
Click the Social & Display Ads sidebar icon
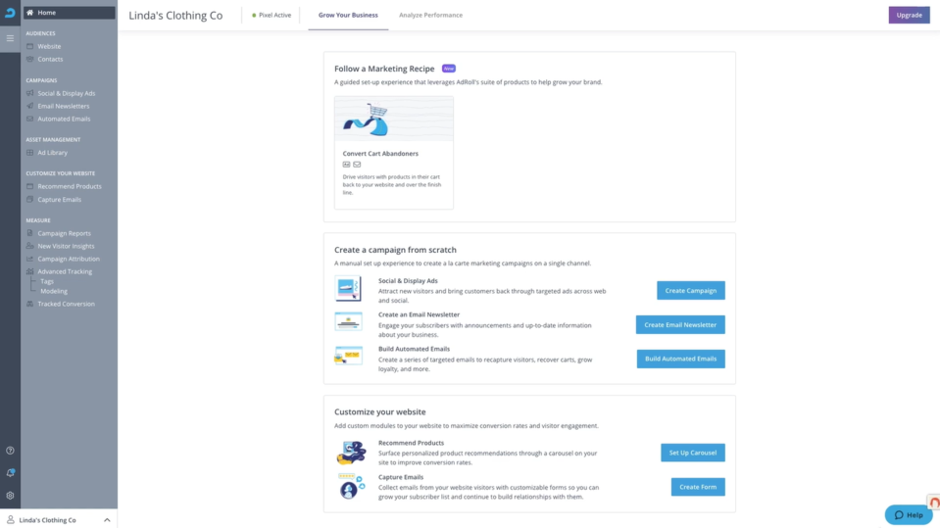point(30,93)
